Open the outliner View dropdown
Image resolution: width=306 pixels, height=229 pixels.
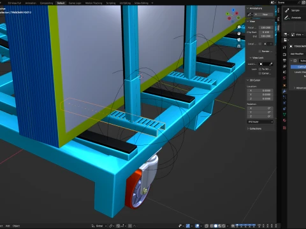pyautogui.click(x=298, y=34)
